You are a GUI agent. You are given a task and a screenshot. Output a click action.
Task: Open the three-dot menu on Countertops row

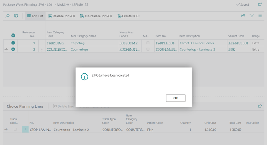[42, 50]
